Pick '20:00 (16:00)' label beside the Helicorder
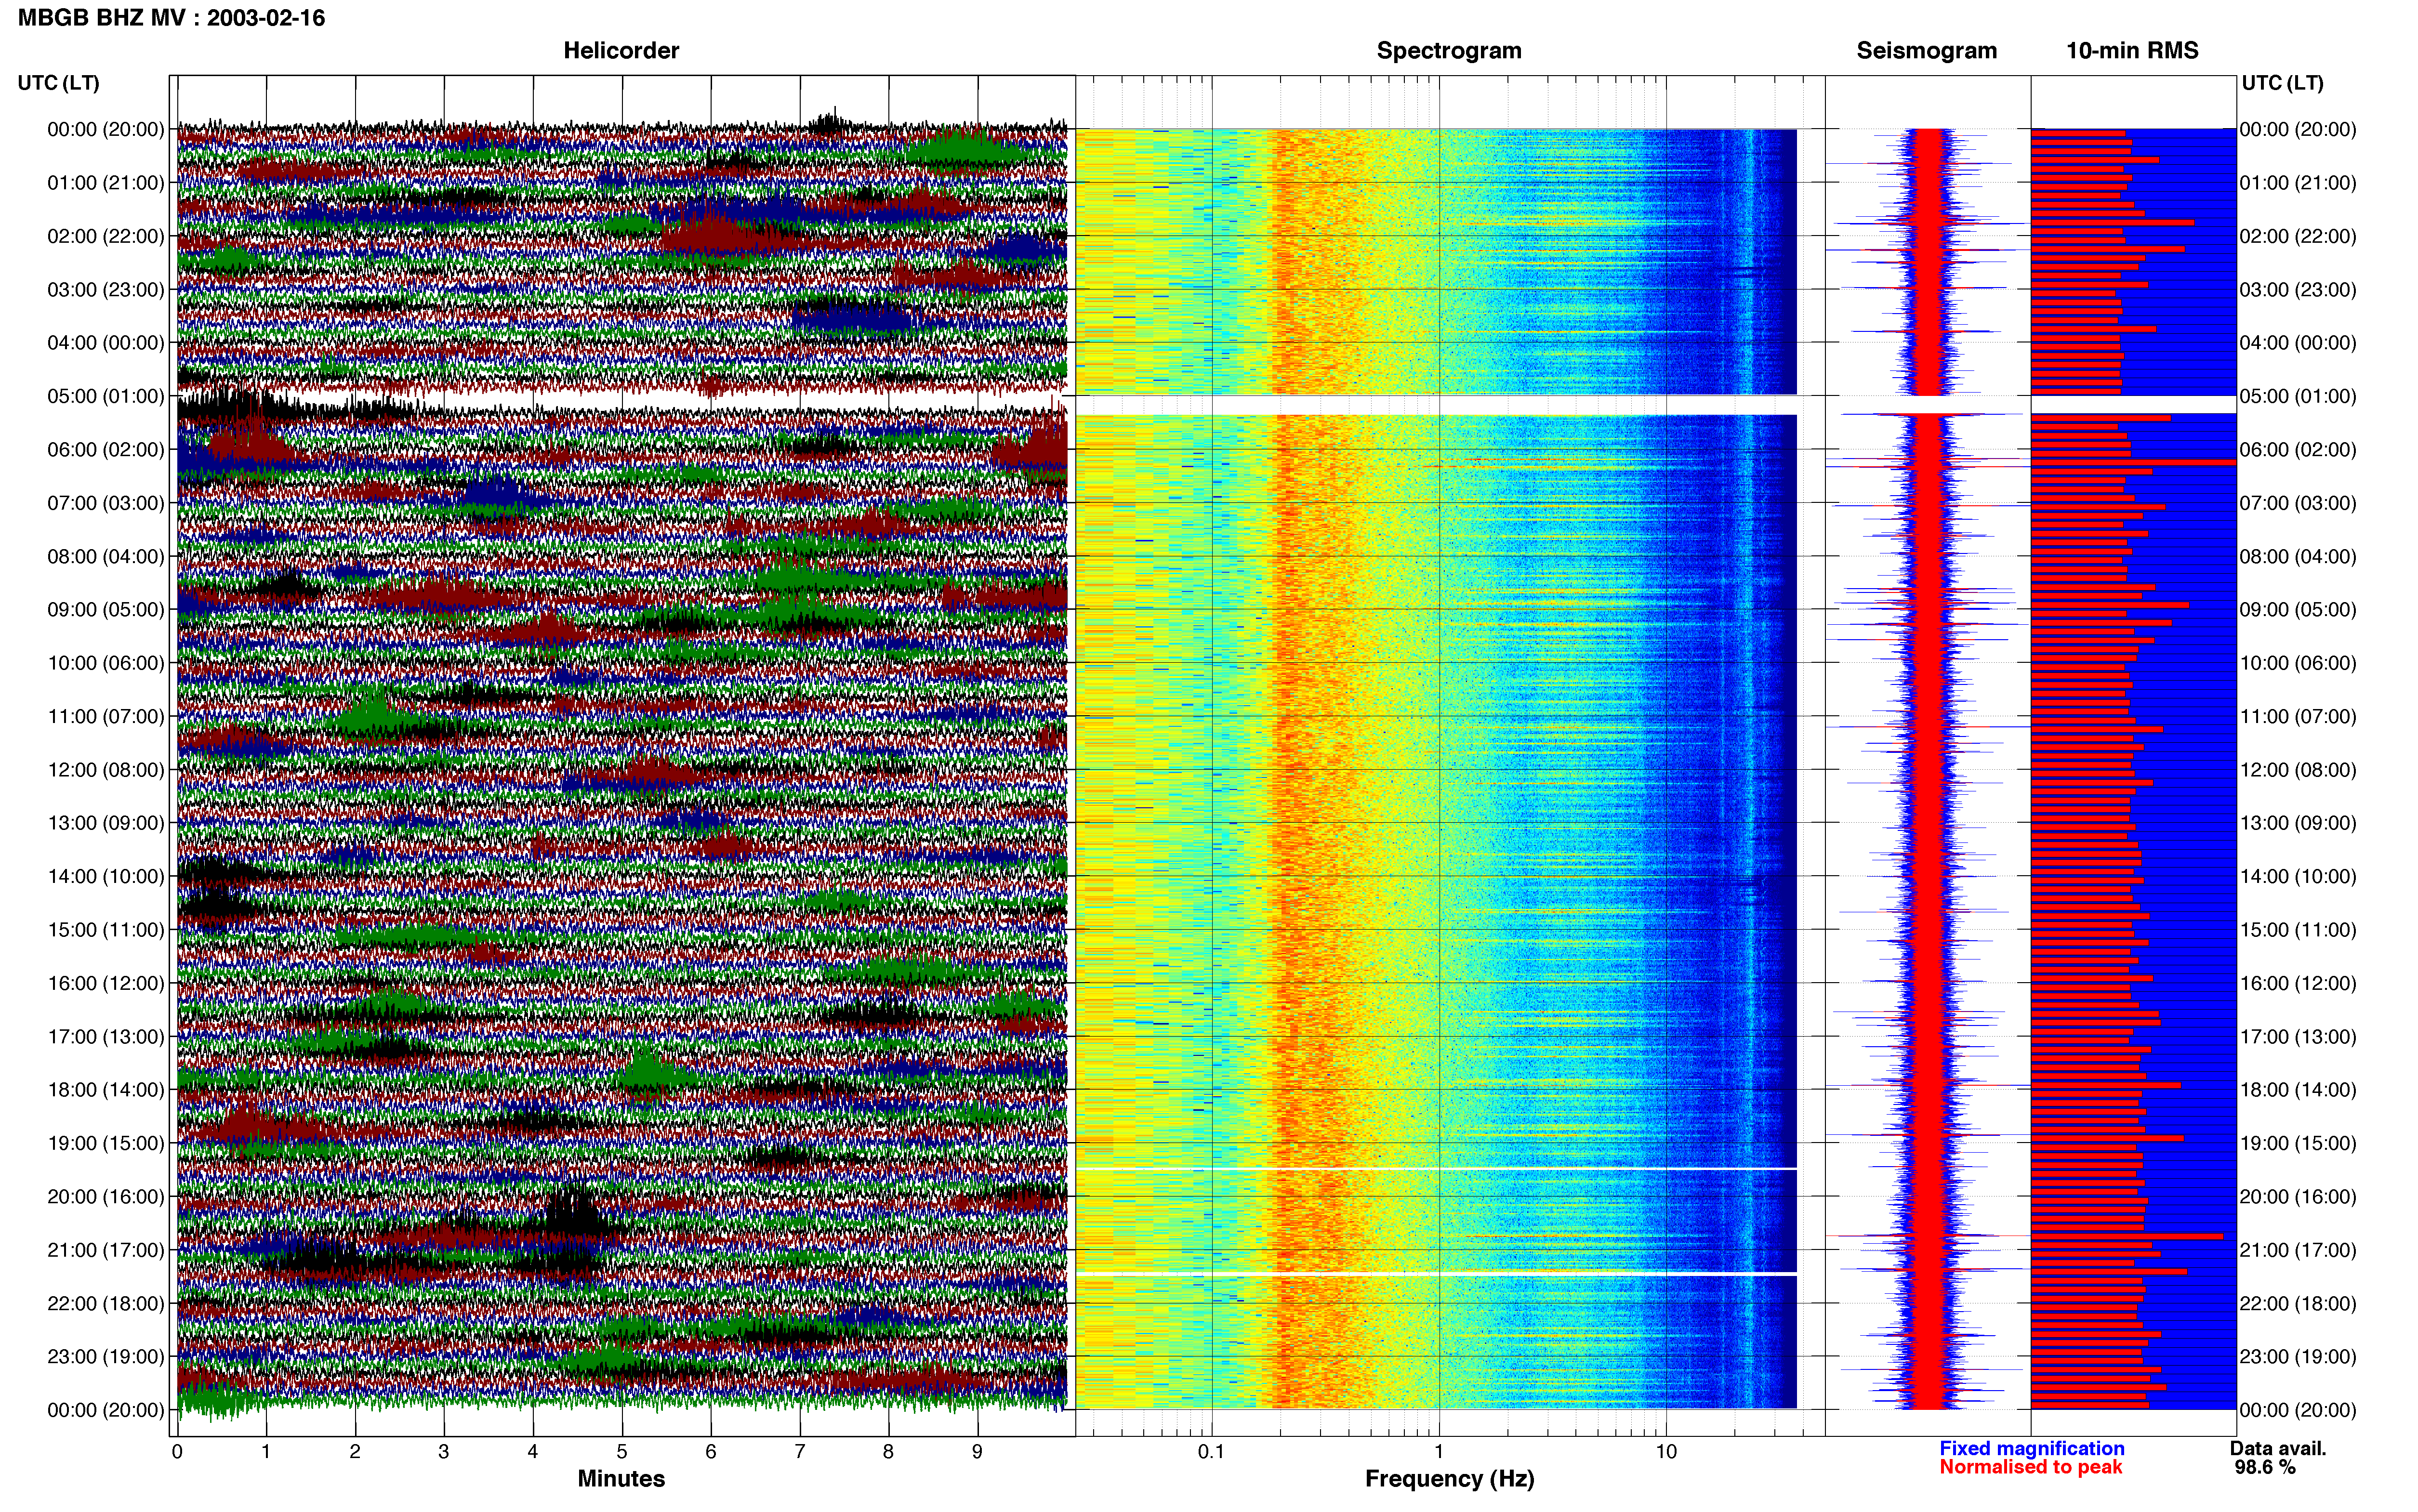The width and height of the screenshot is (2418, 1512). point(106,1196)
